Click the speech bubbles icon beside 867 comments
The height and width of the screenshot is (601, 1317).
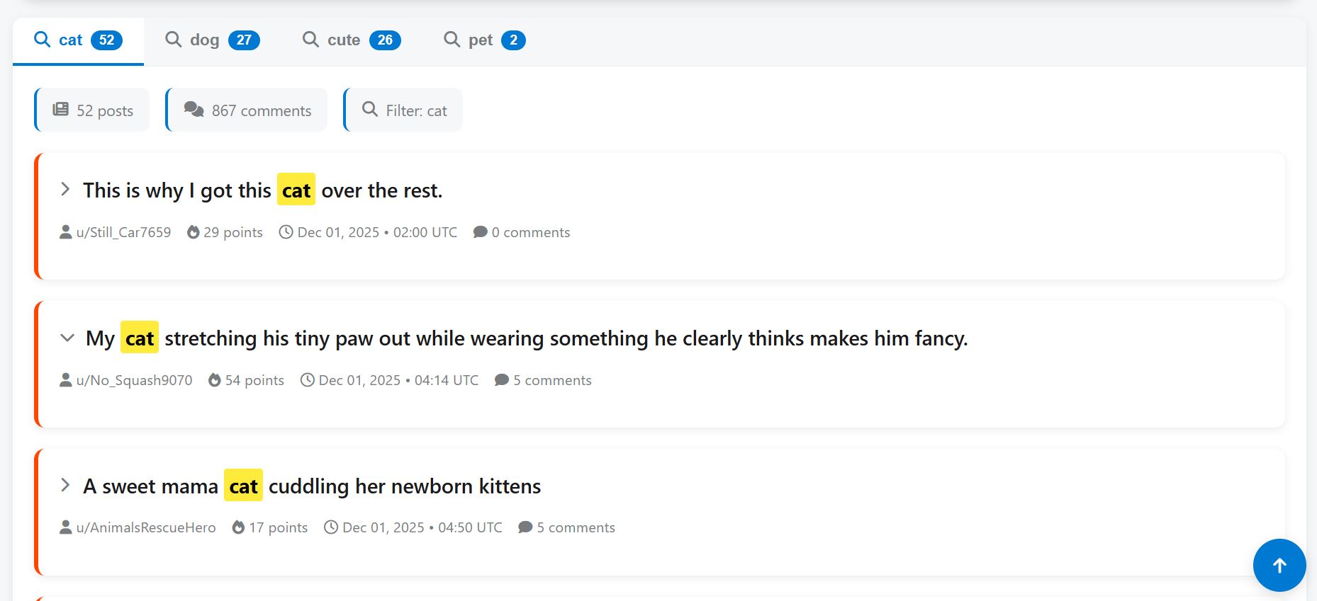point(194,110)
